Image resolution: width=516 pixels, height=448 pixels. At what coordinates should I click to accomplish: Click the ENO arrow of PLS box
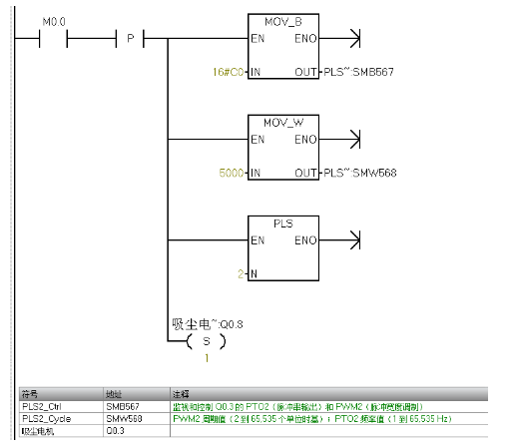tap(355, 240)
